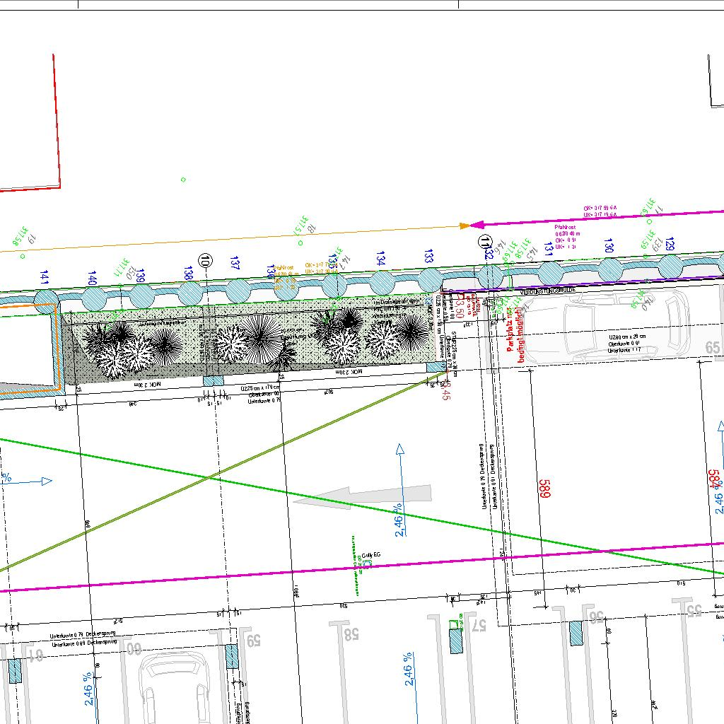Viewport: 724px width, 724px height.
Task: Select the pile circle under label 134
Action: (x=381, y=282)
